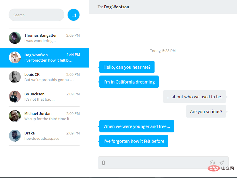
Task: Click Dog Woofson's husky avatar
Action: pos(15,57)
